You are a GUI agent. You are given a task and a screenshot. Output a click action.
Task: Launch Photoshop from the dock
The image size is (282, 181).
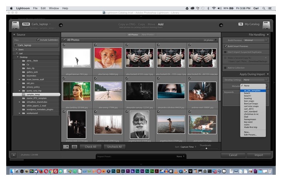click(114, 171)
